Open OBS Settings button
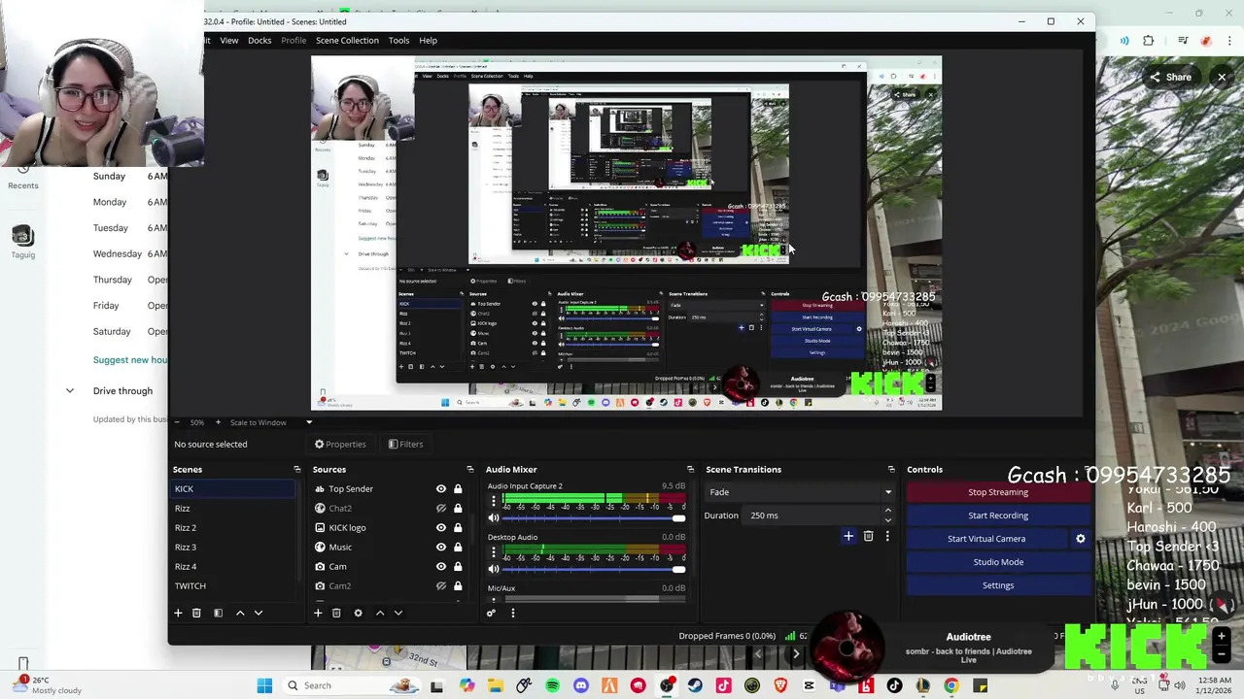This screenshot has width=1244, height=699. [x=998, y=585]
